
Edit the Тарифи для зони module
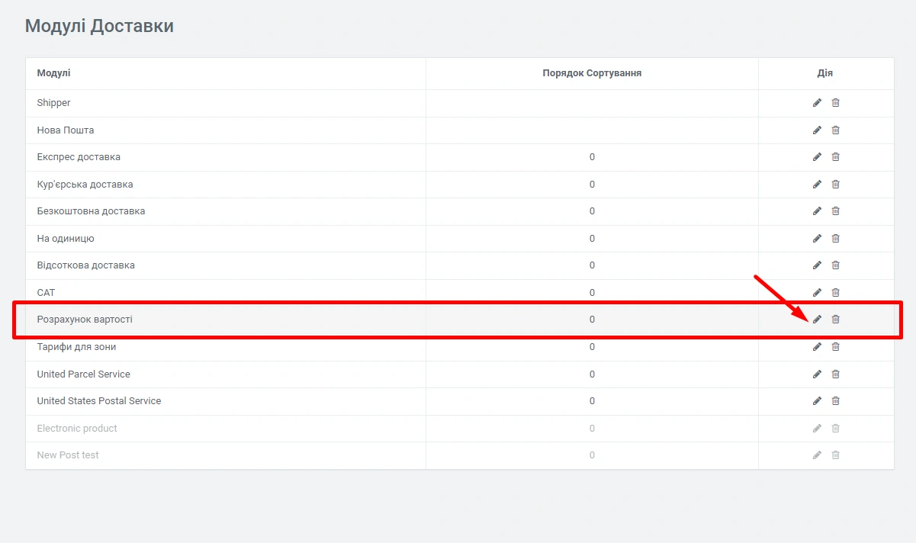(817, 347)
